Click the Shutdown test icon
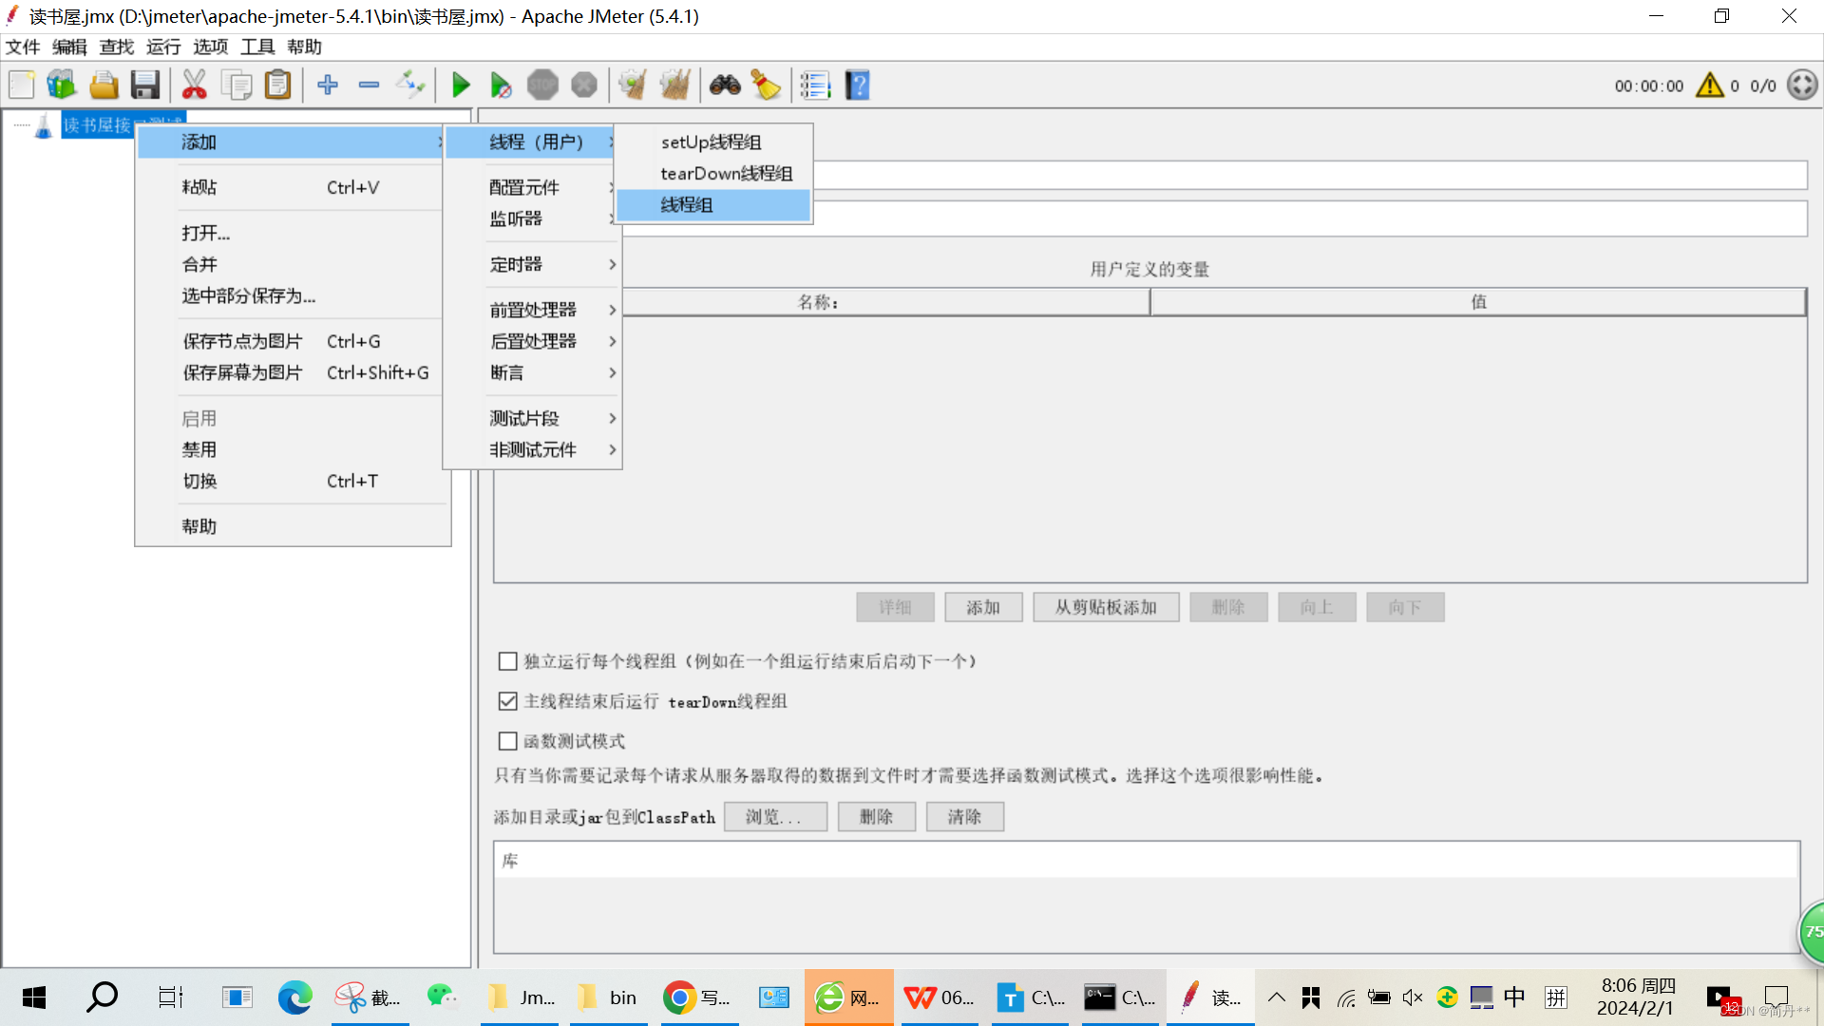Screen dimensions: 1824x1026 (x=584, y=85)
